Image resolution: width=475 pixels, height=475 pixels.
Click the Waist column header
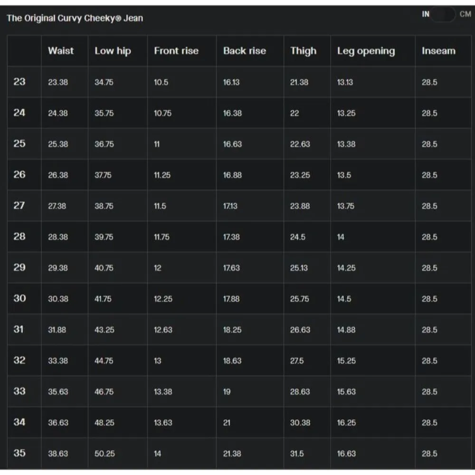(x=61, y=51)
